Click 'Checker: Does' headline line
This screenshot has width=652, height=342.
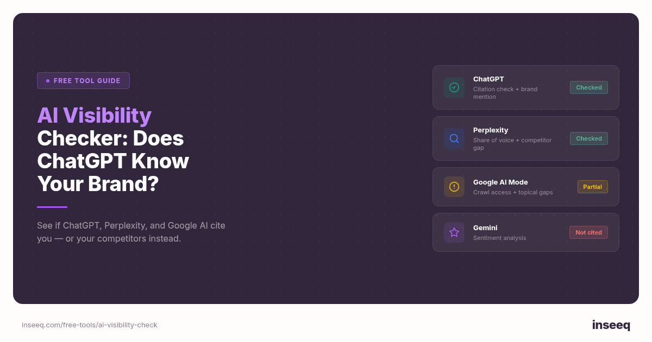(110, 139)
